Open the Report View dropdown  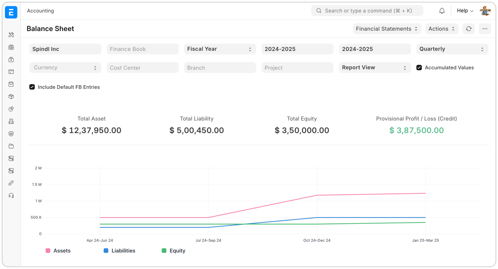(x=374, y=68)
